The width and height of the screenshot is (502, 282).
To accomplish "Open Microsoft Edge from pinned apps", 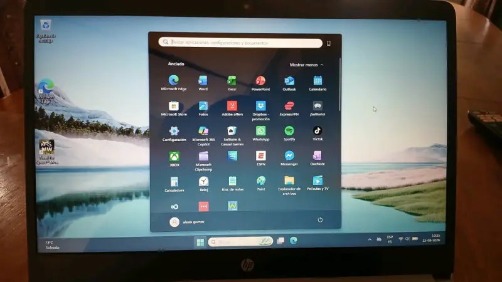I will click(174, 83).
